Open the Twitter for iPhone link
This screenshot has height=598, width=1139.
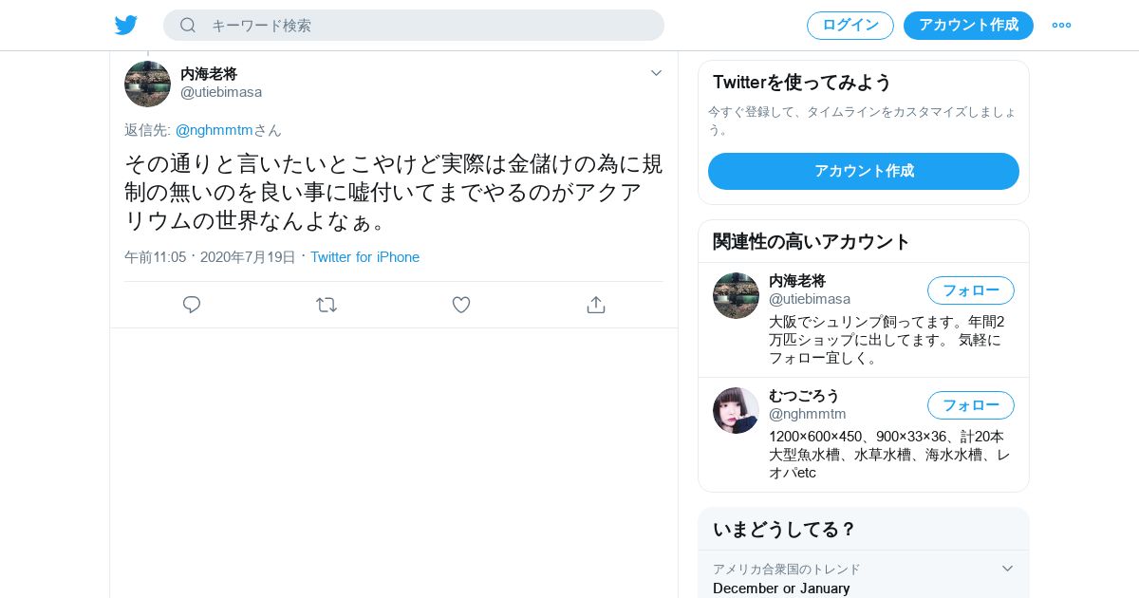tap(364, 257)
